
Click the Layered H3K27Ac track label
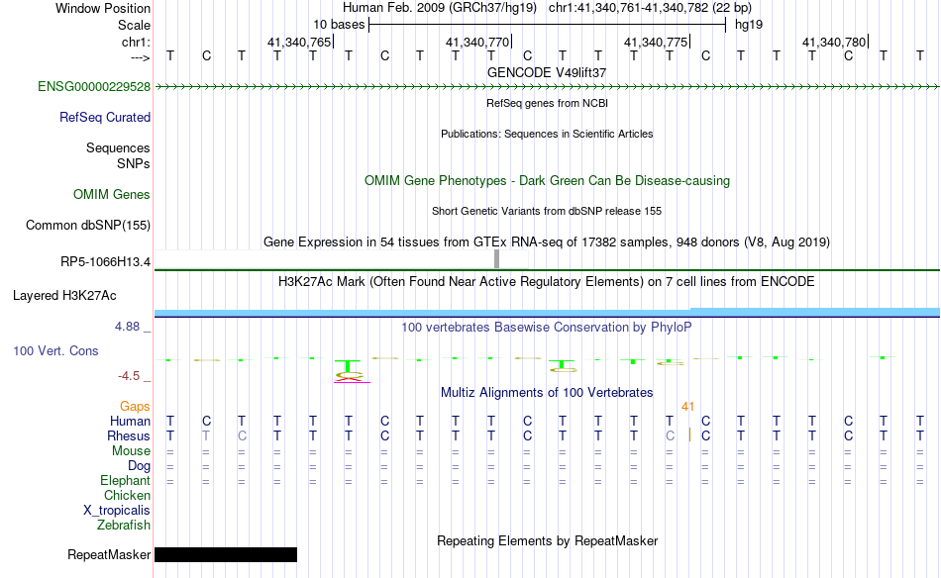tap(64, 295)
